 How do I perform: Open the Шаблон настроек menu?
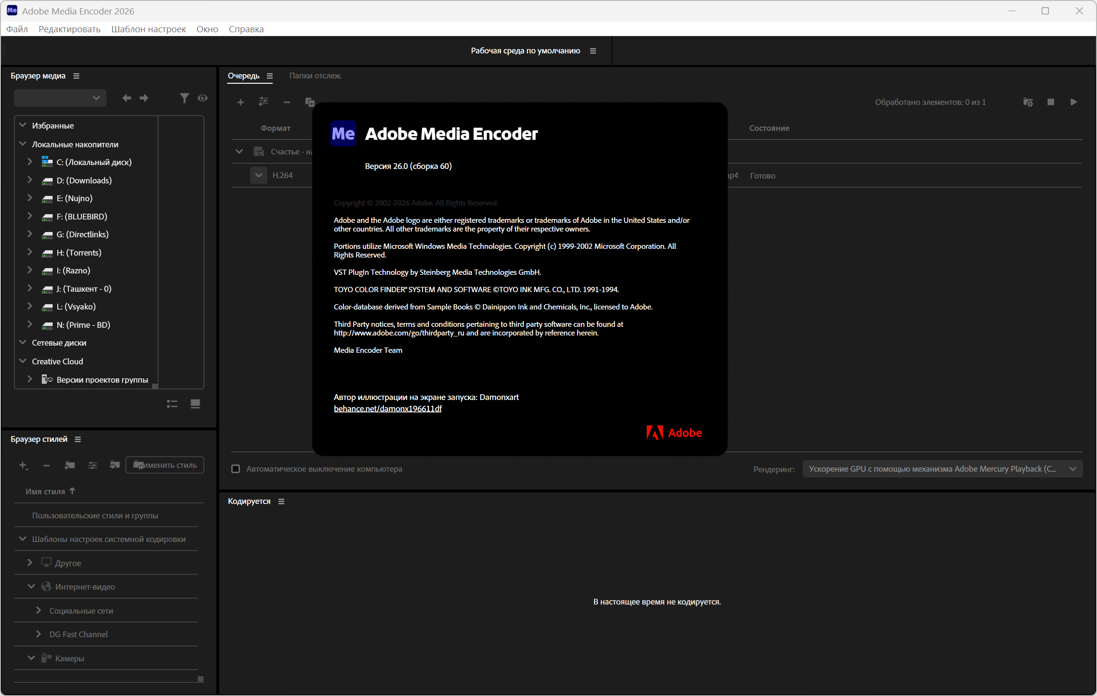point(148,29)
